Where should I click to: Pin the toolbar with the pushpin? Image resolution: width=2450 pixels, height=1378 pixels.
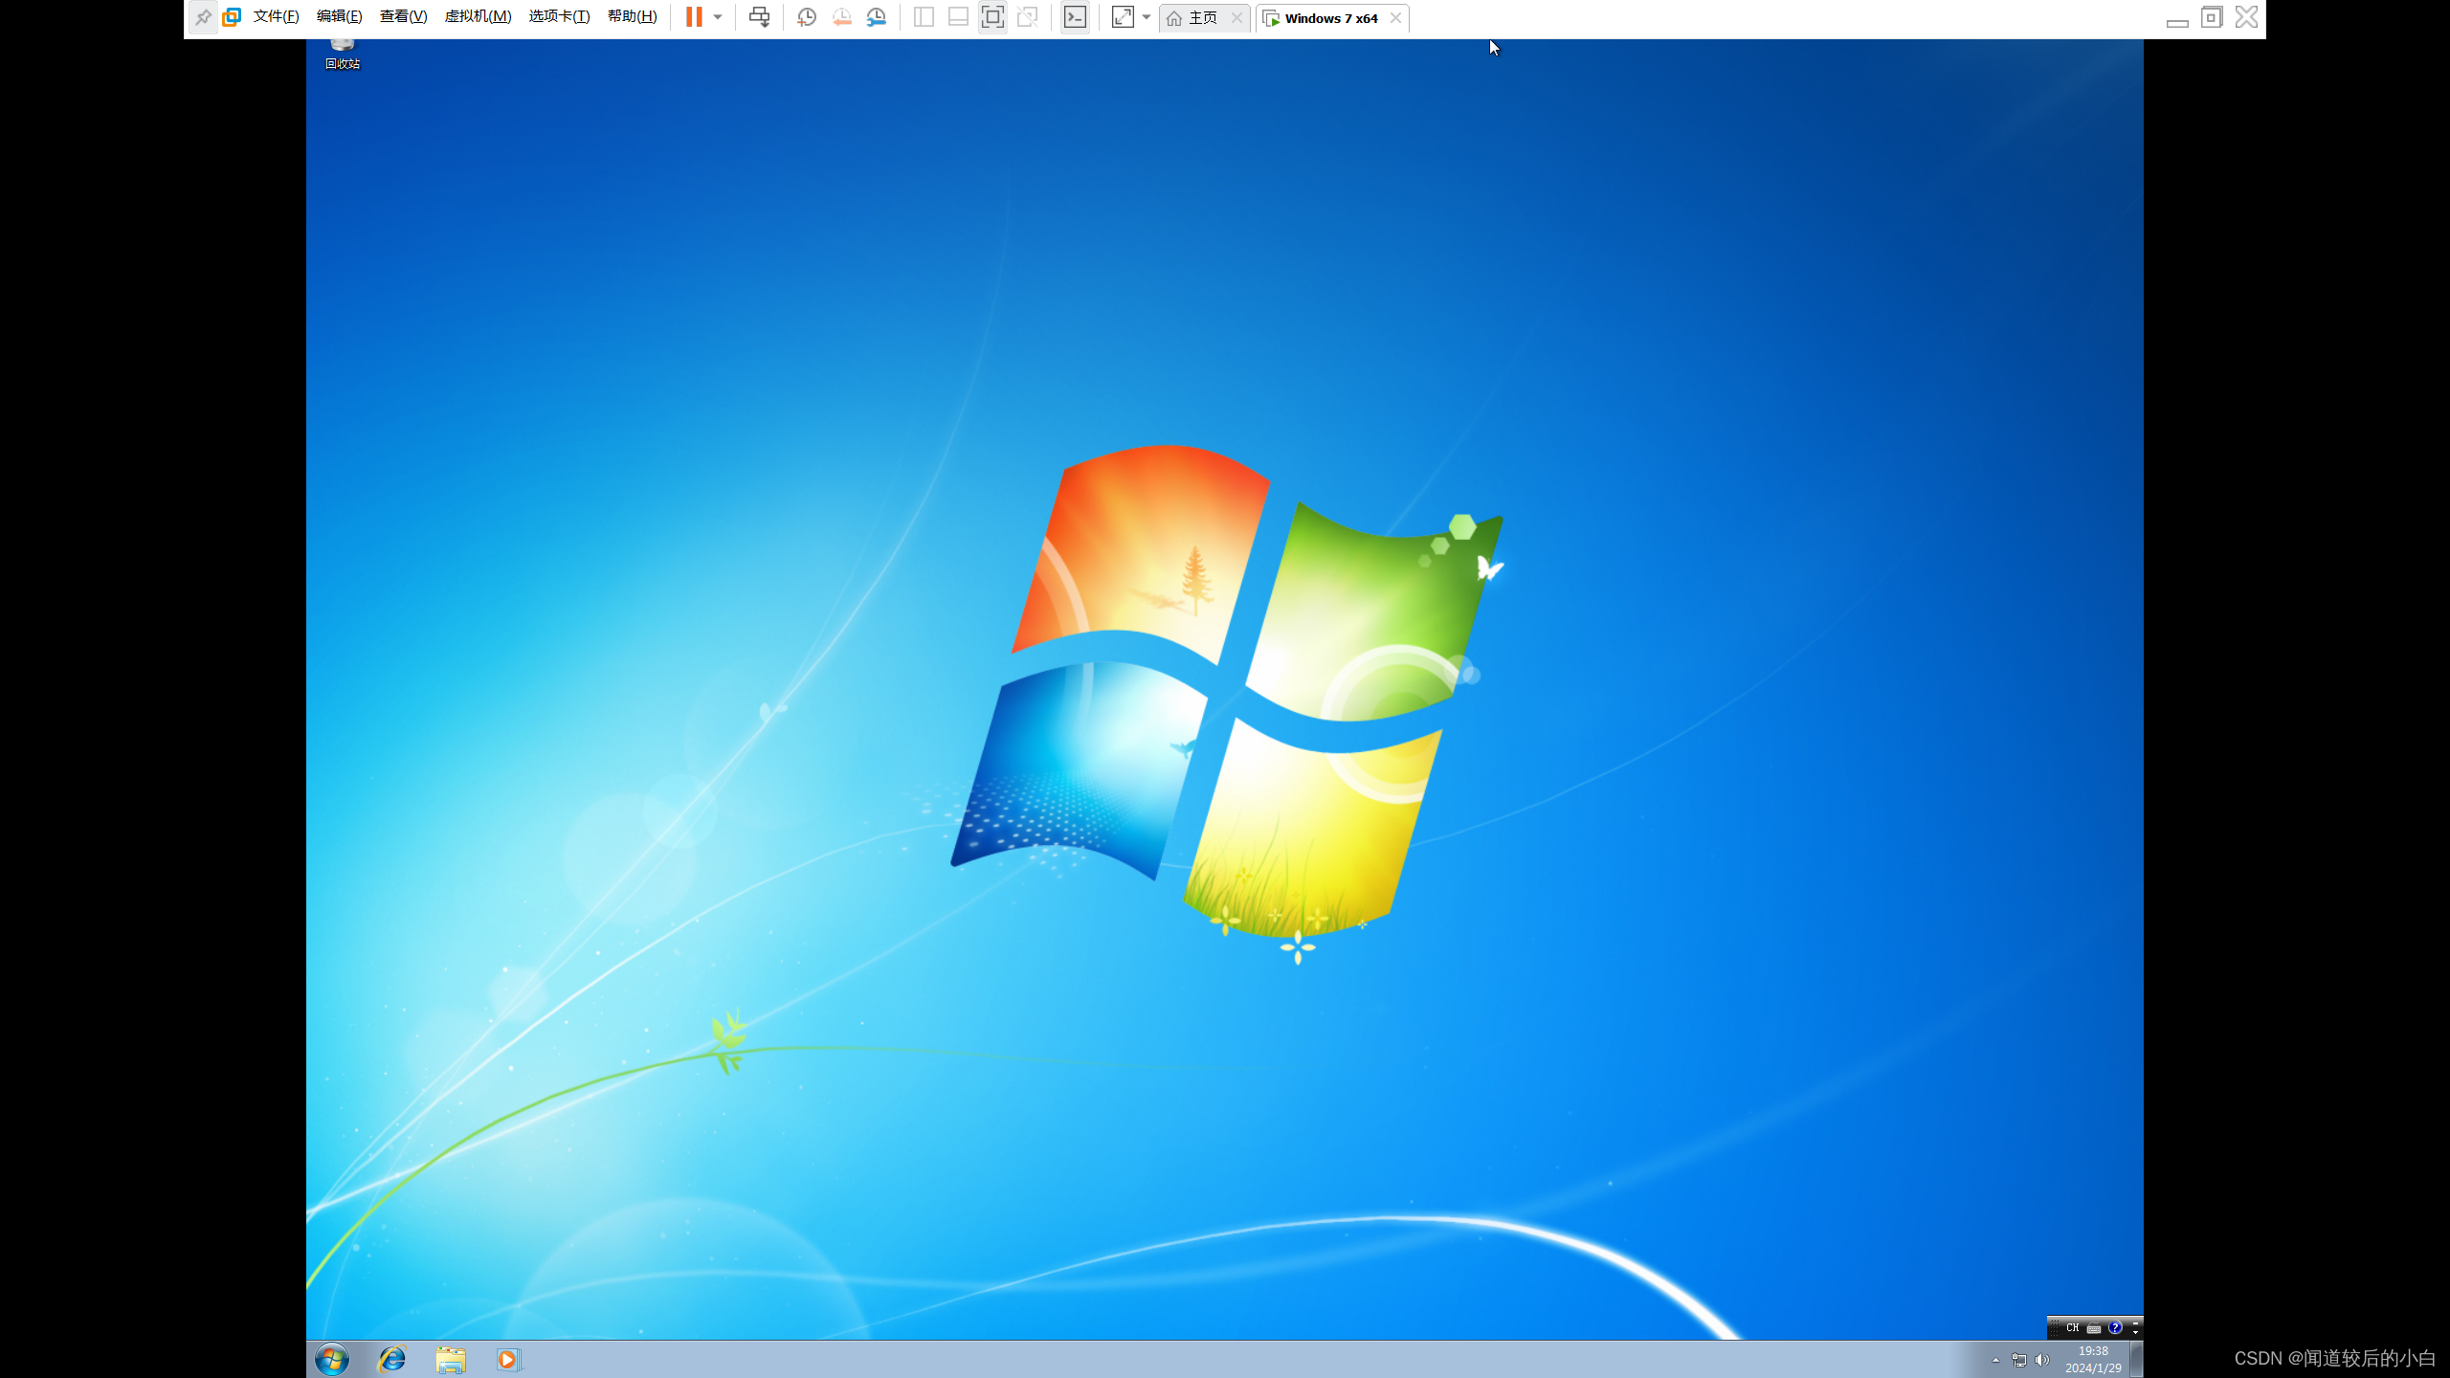pyautogui.click(x=202, y=16)
